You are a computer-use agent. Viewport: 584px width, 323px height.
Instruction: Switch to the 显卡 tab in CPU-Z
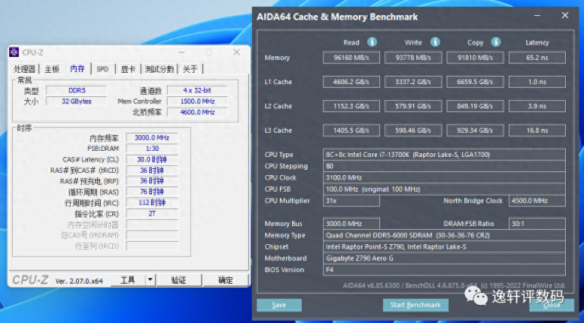click(x=127, y=69)
